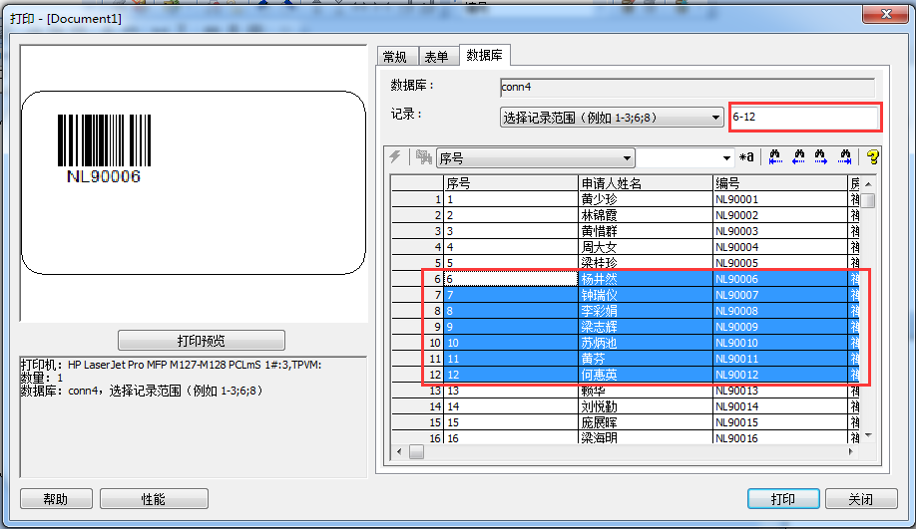Click the horizontal scrollbar right arrow
The height and width of the screenshot is (529, 916).
[850, 451]
